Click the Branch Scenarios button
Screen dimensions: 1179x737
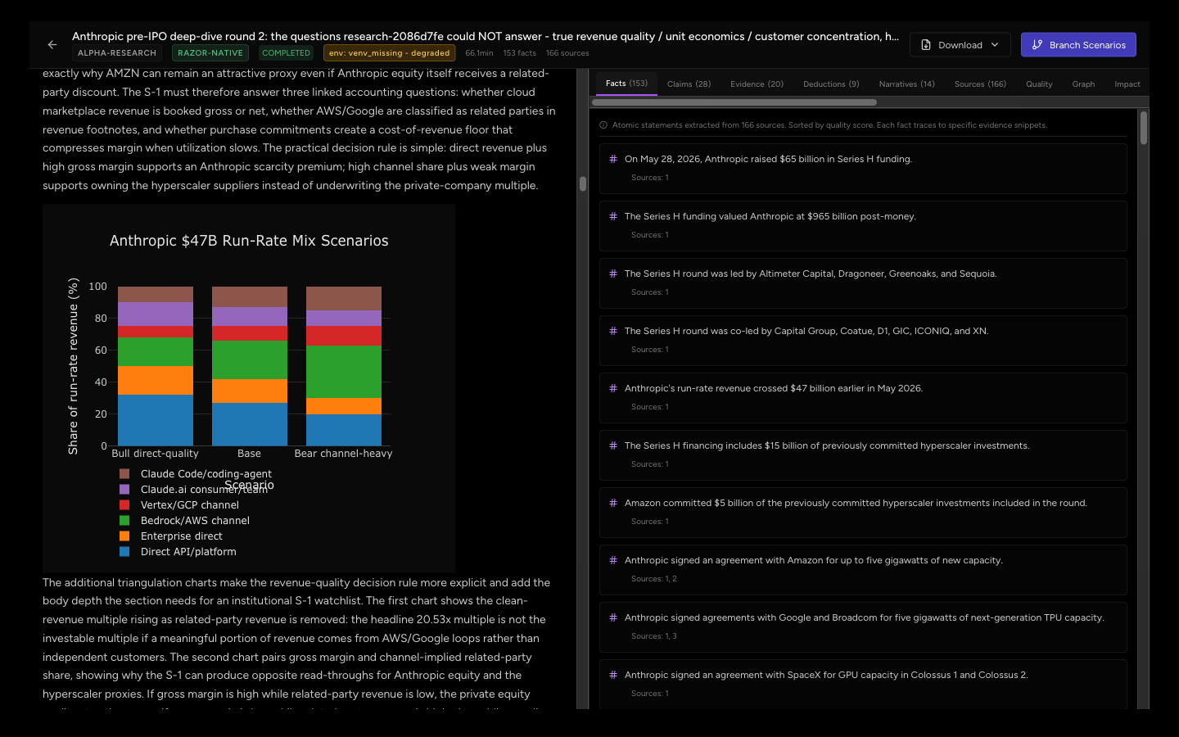point(1078,45)
